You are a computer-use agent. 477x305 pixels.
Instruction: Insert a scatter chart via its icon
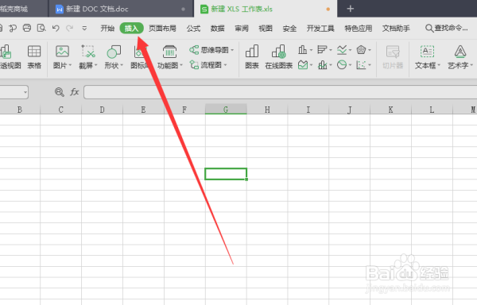tap(361, 64)
